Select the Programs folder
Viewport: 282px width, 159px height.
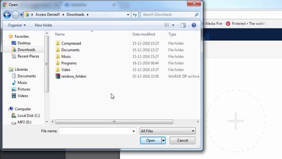(69, 63)
